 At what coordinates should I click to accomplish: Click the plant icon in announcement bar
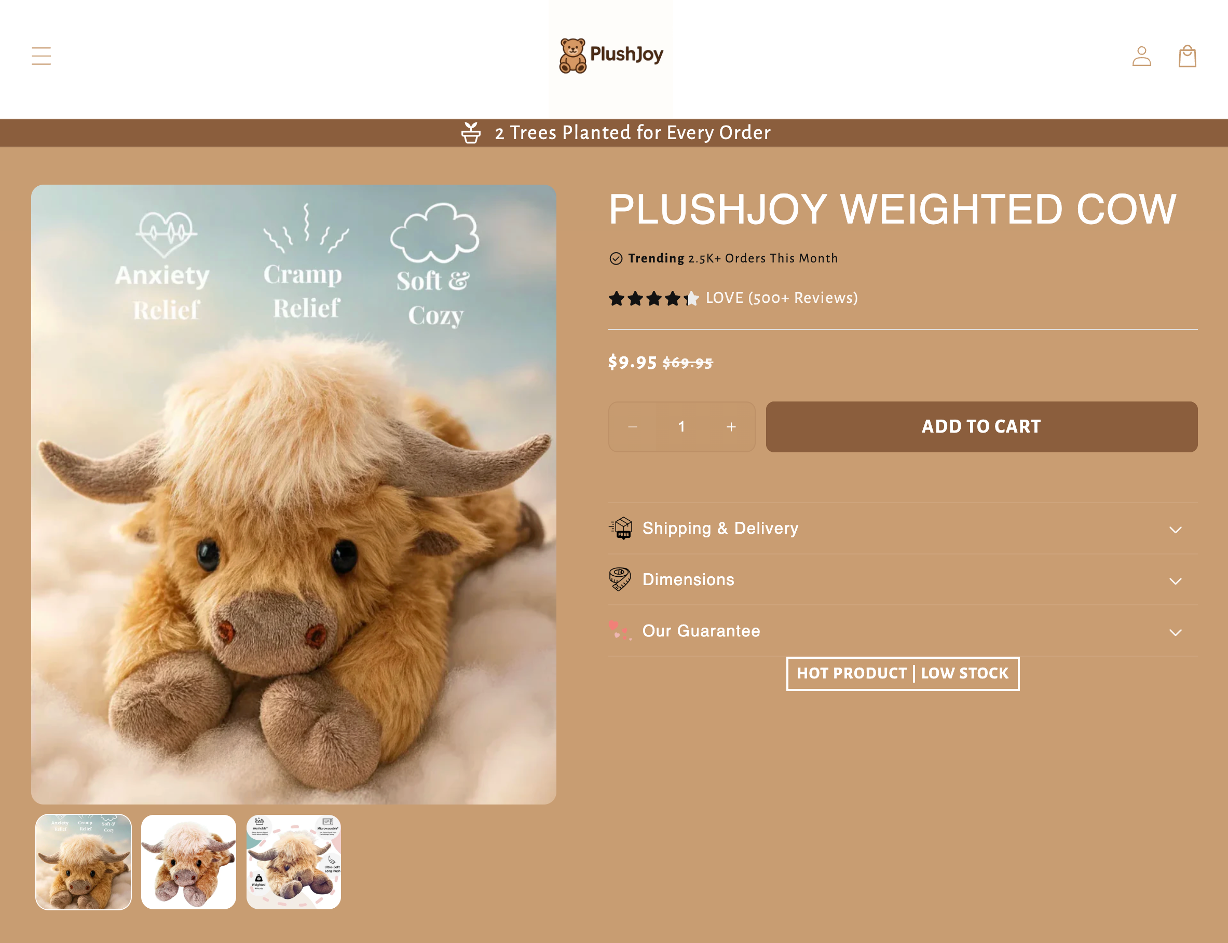(x=471, y=133)
